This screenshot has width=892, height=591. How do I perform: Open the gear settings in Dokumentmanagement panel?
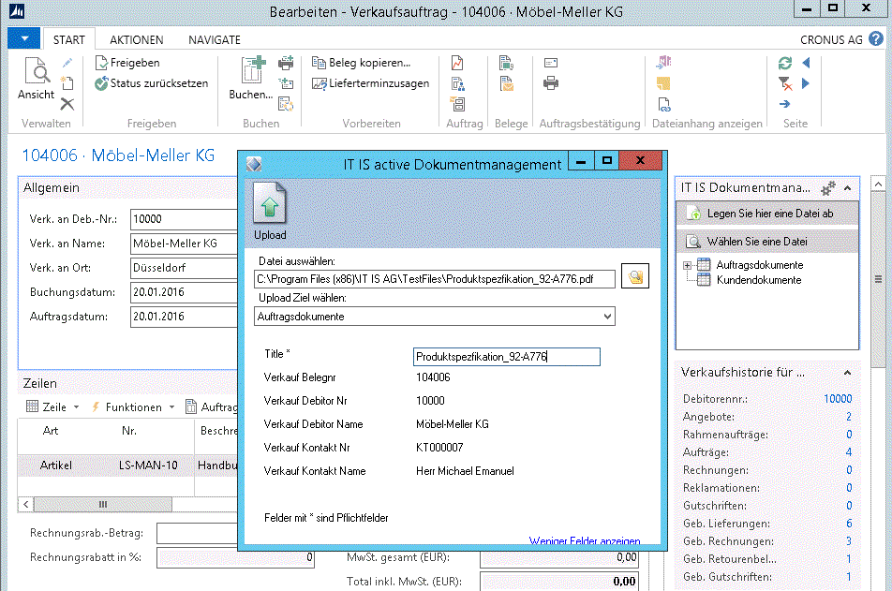[827, 187]
